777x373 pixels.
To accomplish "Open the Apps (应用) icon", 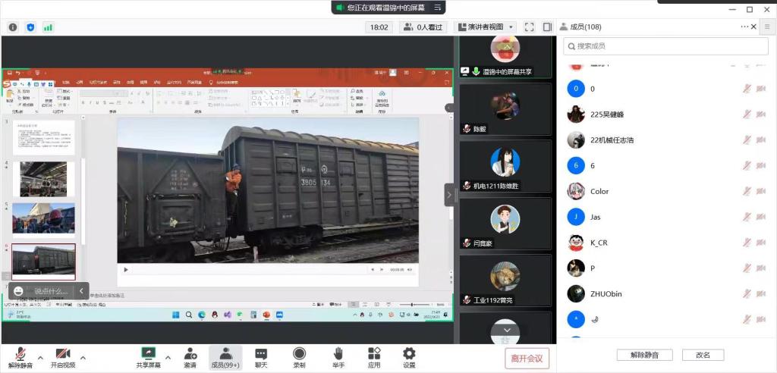I will point(374,357).
